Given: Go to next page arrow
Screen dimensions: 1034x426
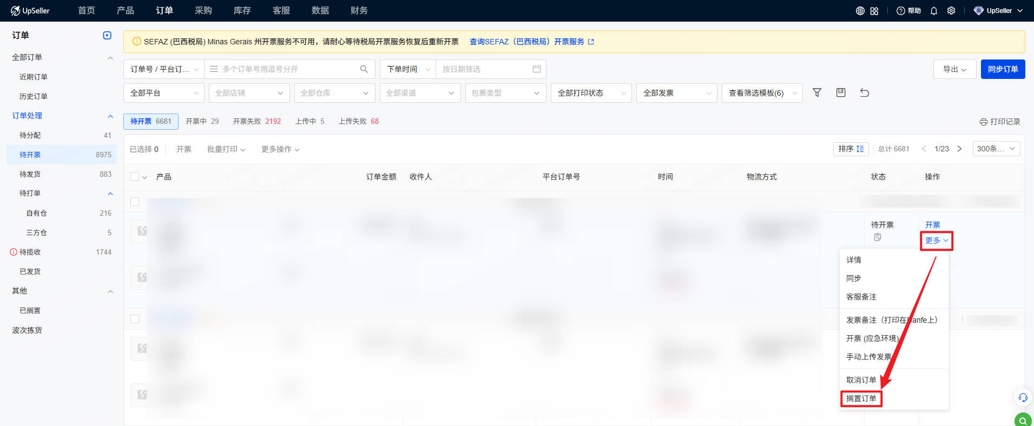Looking at the screenshot, I should (x=959, y=149).
